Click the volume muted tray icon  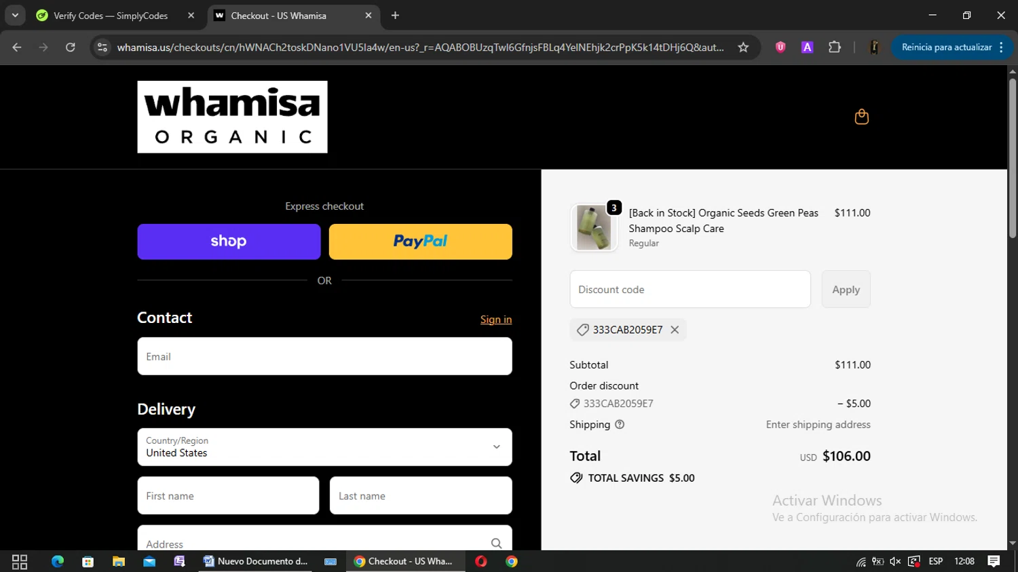click(895, 562)
